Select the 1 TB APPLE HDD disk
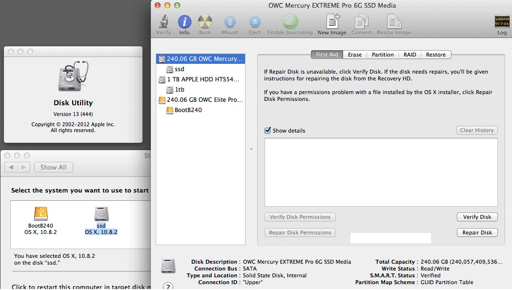This screenshot has height=290, width=512. pyautogui.click(x=201, y=79)
